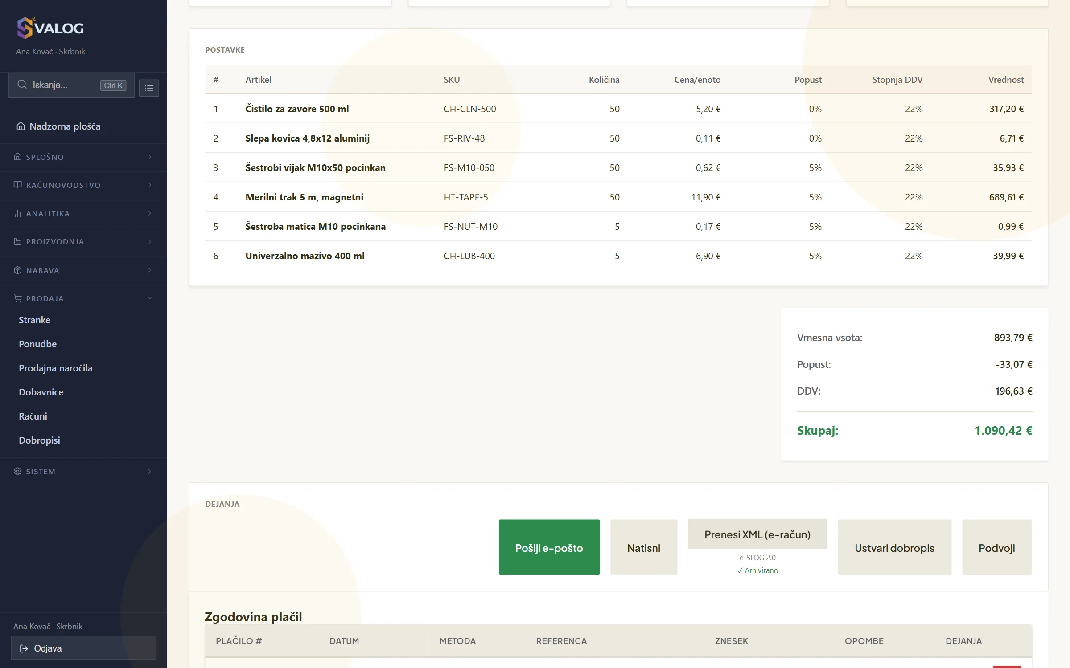Open Dobropisi in the sidebar

click(x=39, y=440)
